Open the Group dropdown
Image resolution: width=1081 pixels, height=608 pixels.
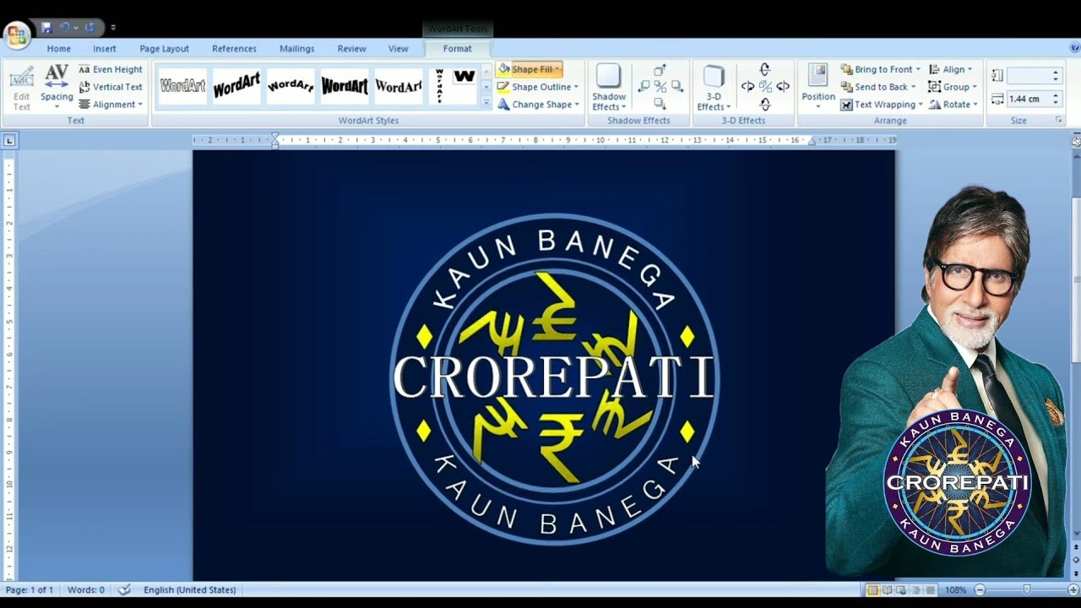(x=953, y=87)
